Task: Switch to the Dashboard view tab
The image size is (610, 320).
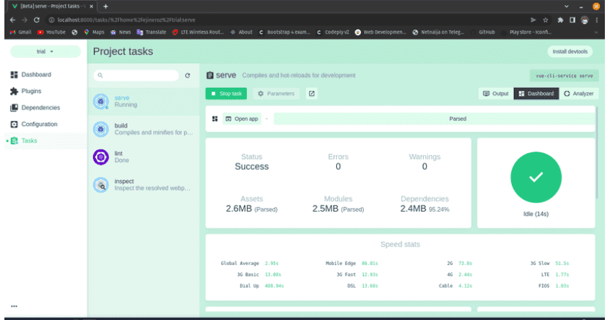Action: (536, 93)
